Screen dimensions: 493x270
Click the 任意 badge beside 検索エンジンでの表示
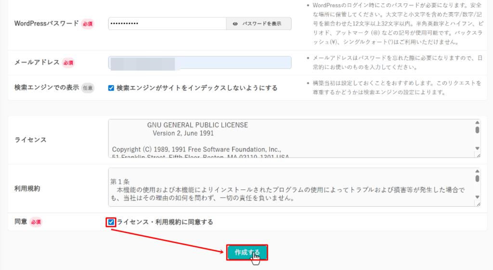point(87,88)
